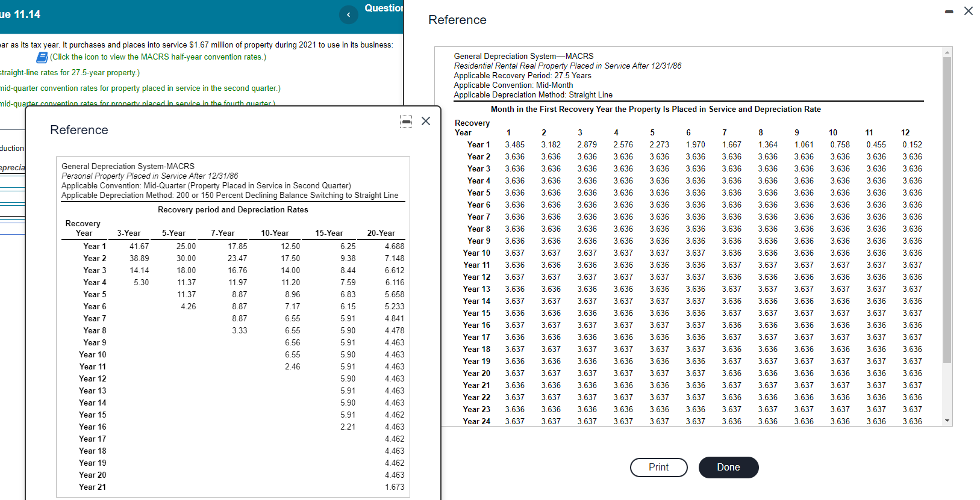Click the Done button
The width and height of the screenshot is (980, 500).
(728, 468)
